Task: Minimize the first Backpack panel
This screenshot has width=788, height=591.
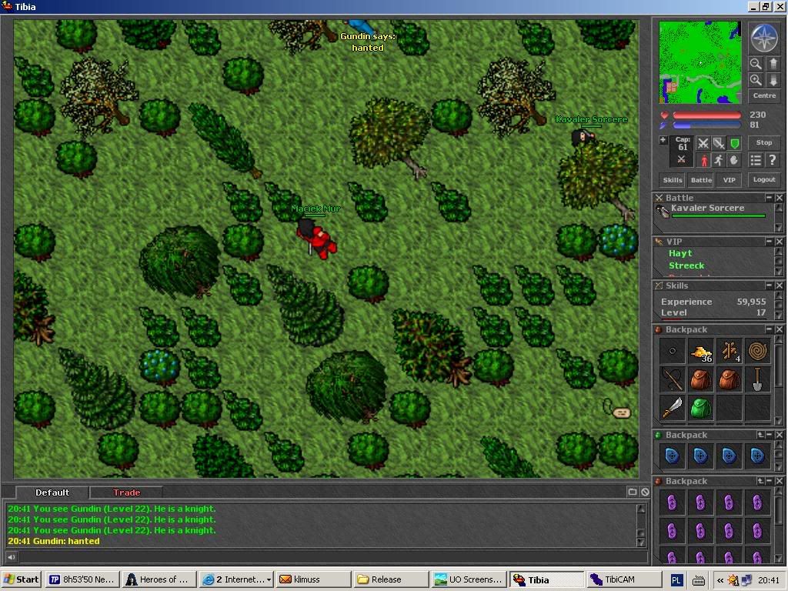Action: (769, 329)
